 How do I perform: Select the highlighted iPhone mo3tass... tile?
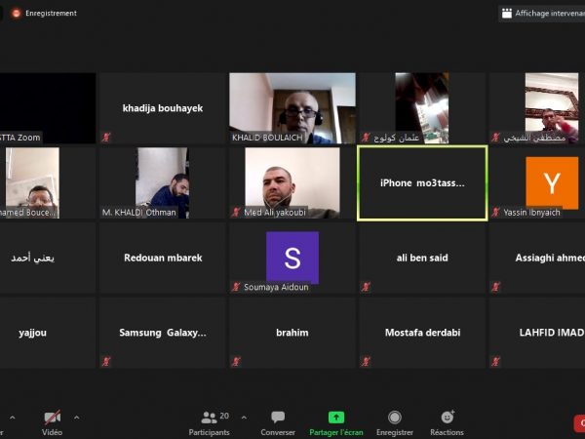point(422,183)
